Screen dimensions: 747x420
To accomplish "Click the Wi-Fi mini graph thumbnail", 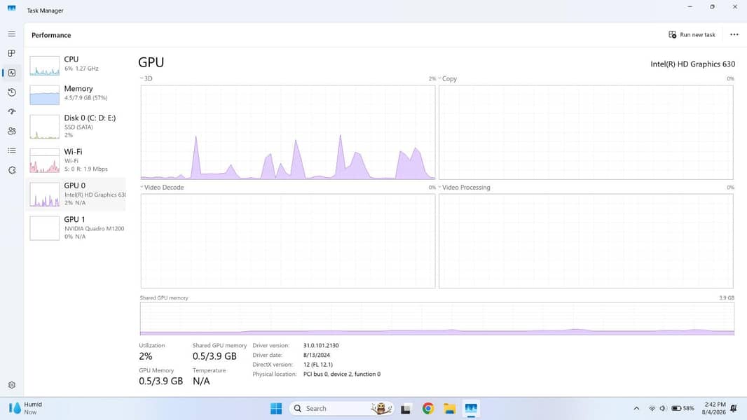I will tap(44, 161).
